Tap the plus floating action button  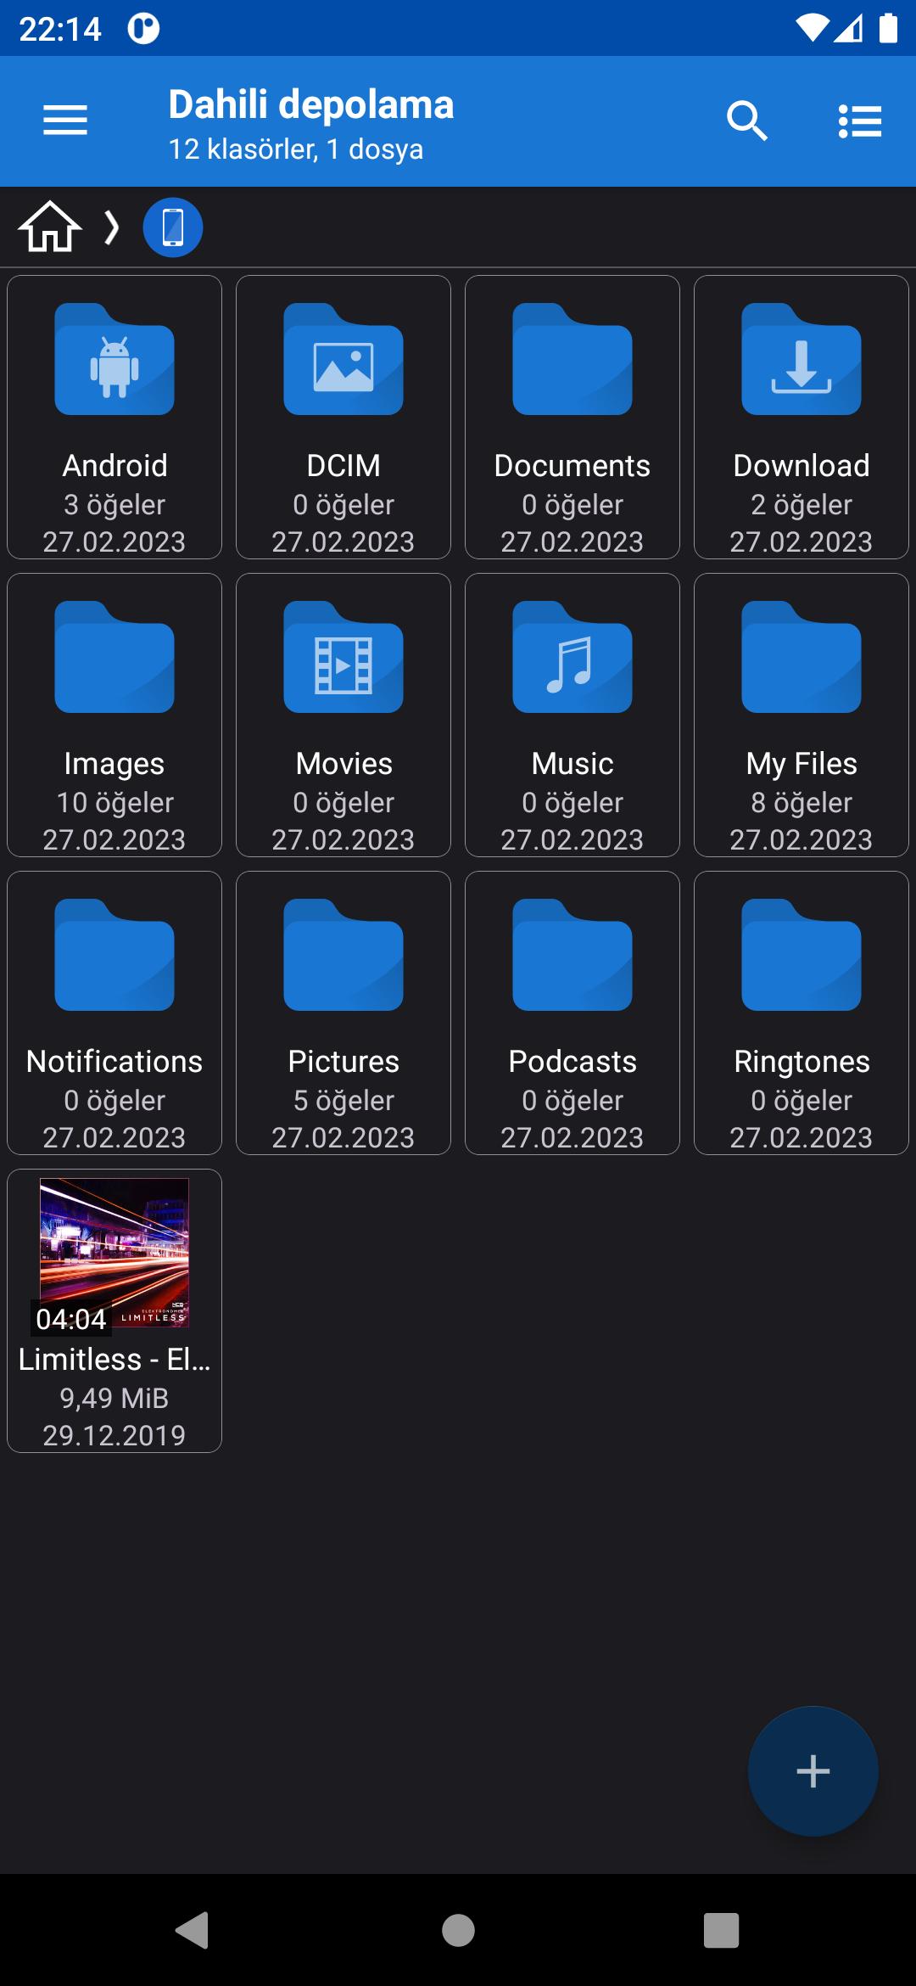click(x=813, y=1771)
